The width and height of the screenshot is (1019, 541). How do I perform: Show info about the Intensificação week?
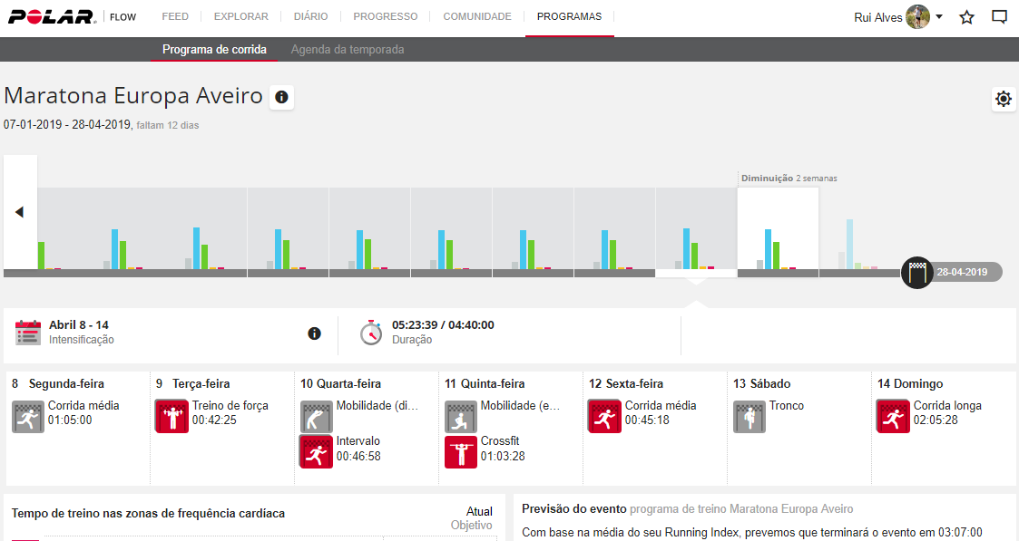pos(314,333)
